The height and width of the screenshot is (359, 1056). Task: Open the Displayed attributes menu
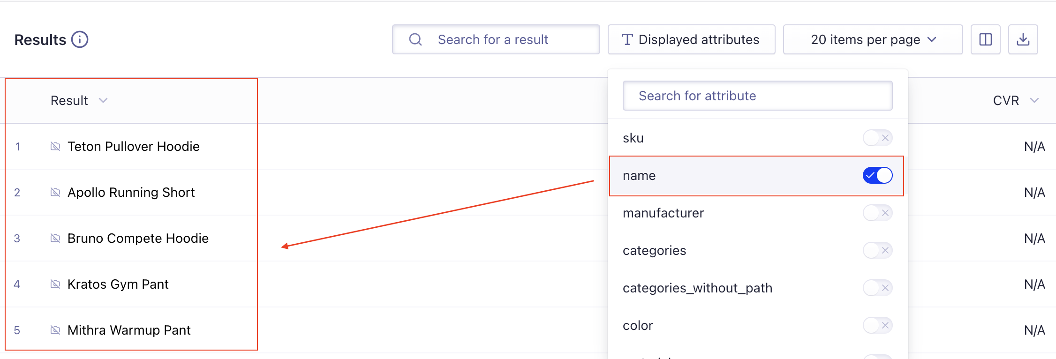pos(692,39)
